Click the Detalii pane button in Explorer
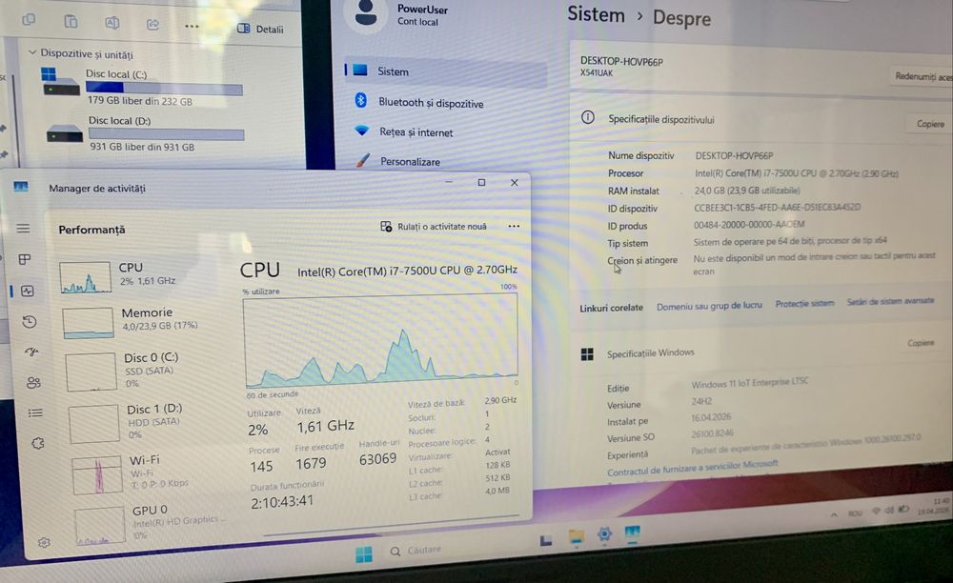953x583 pixels. coord(260,29)
